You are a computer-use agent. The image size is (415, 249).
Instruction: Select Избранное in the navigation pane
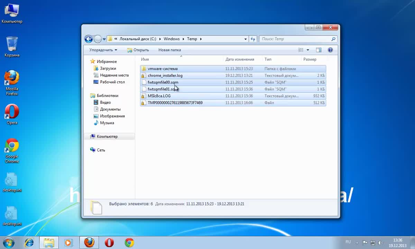(x=103, y=62)
